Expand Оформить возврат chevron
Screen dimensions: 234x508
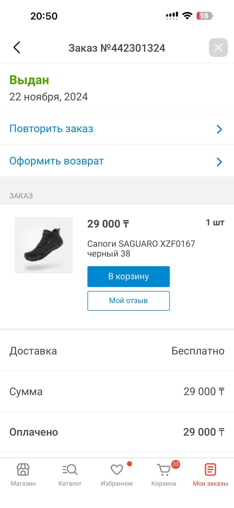click(219, 162)
